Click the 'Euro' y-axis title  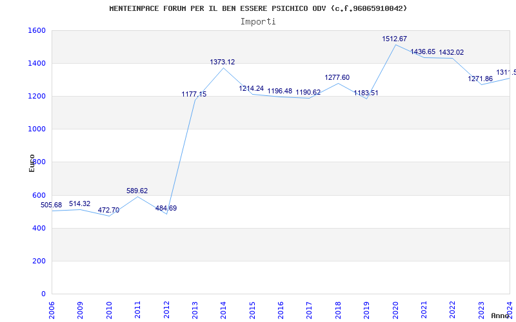pyautogui.click(x=32, y=164)
